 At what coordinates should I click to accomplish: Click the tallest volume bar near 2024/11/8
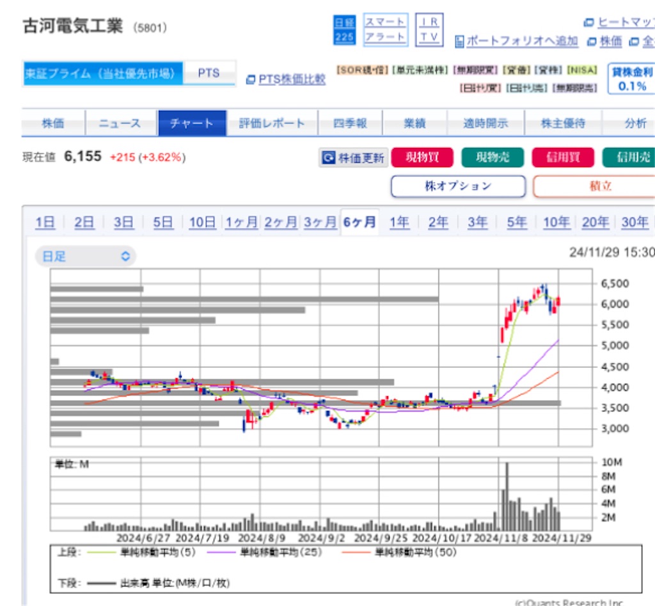pyautogui.click(x=507, y=497)
